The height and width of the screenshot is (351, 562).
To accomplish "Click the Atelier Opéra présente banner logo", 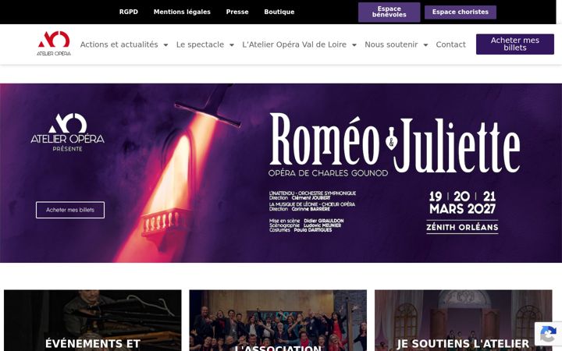I will [67, 132].
